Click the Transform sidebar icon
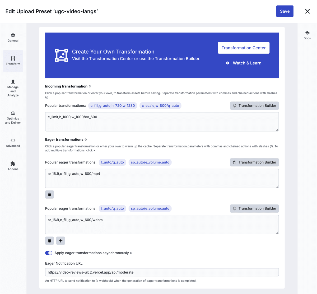Screen dimensions: 317x294 [x=13, y=58]
